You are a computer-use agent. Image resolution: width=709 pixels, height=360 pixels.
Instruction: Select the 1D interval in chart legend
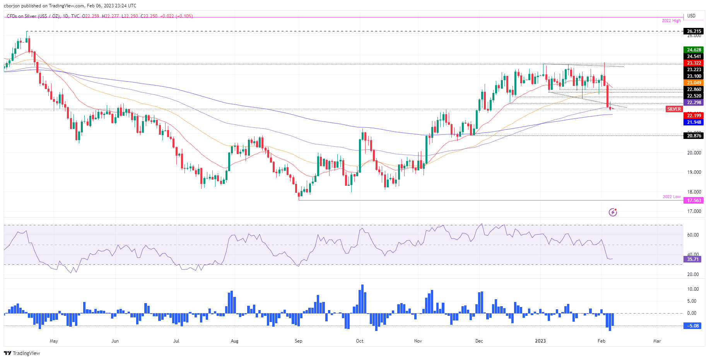click(65, 16)
